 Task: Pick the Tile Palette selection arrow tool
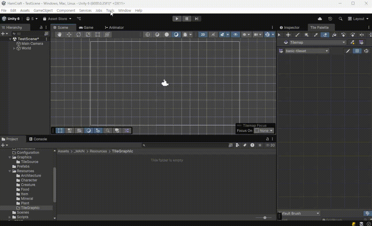pos(279,35)
